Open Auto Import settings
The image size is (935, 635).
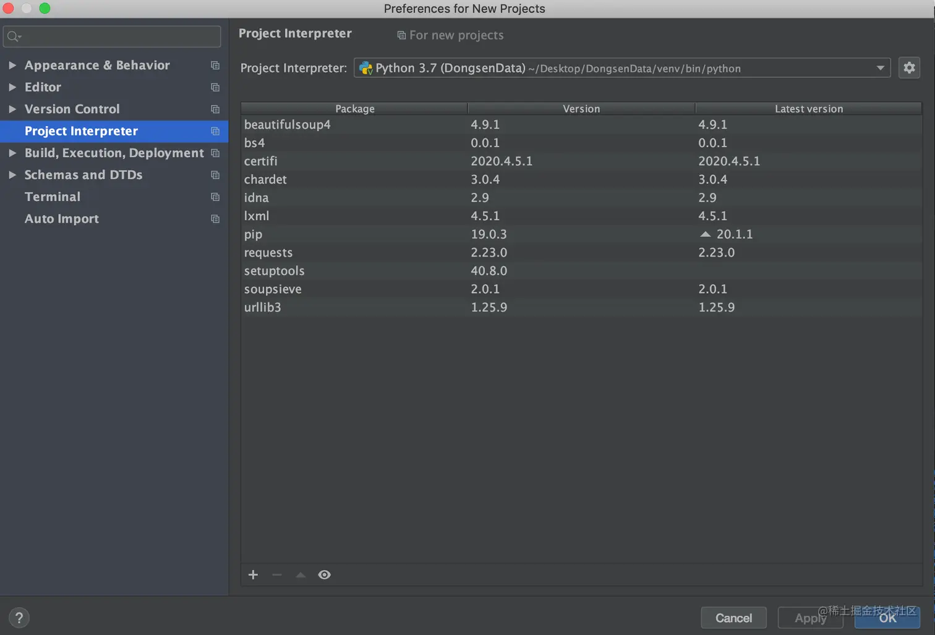(x=62, y=219)
